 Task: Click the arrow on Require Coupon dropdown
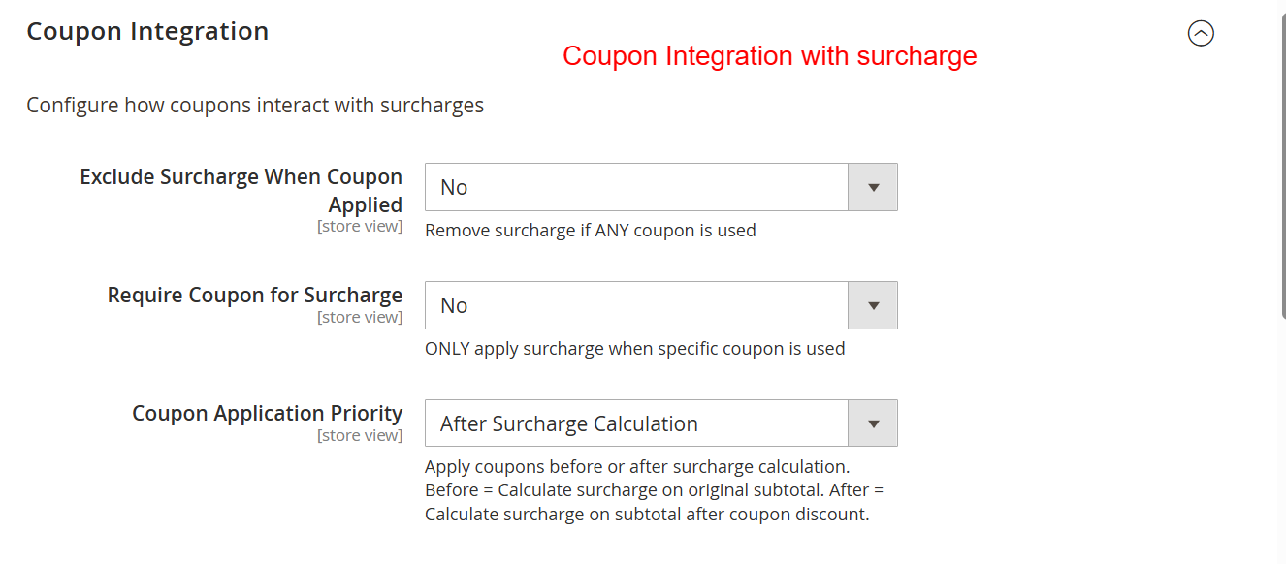coord(873,305)
